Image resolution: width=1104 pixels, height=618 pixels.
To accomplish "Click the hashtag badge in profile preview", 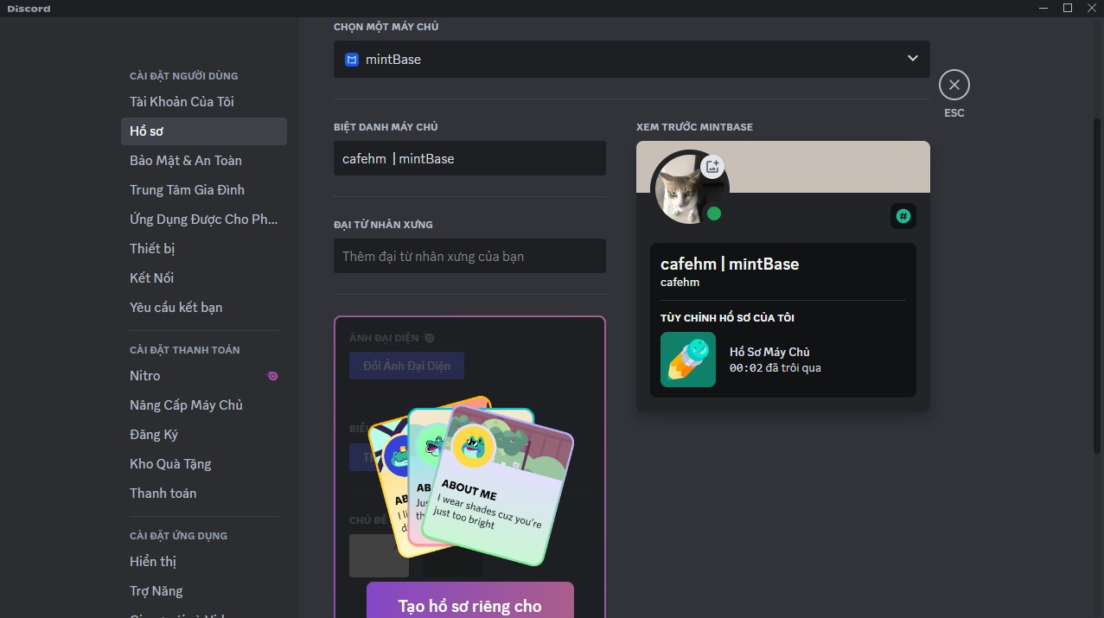I will pyautogui.click(x=903, y=216).
